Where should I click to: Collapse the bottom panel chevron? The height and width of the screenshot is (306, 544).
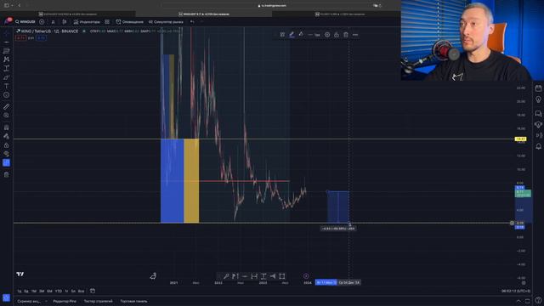click(518, 301)
